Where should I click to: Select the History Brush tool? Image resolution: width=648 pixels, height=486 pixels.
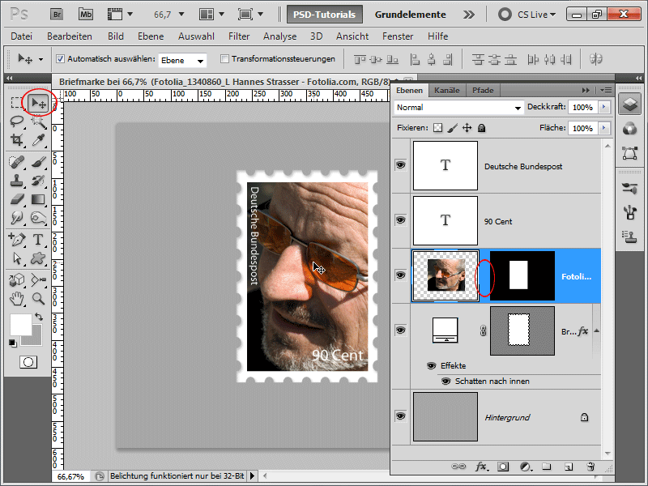coord(38,181)
